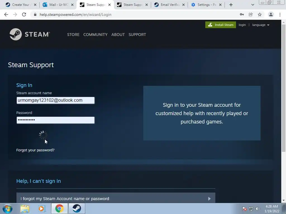The width and height of the screenshot is (286, 214).
Task: Open Windows Explorer from the taskbar
Action: [x=25, y=208]
